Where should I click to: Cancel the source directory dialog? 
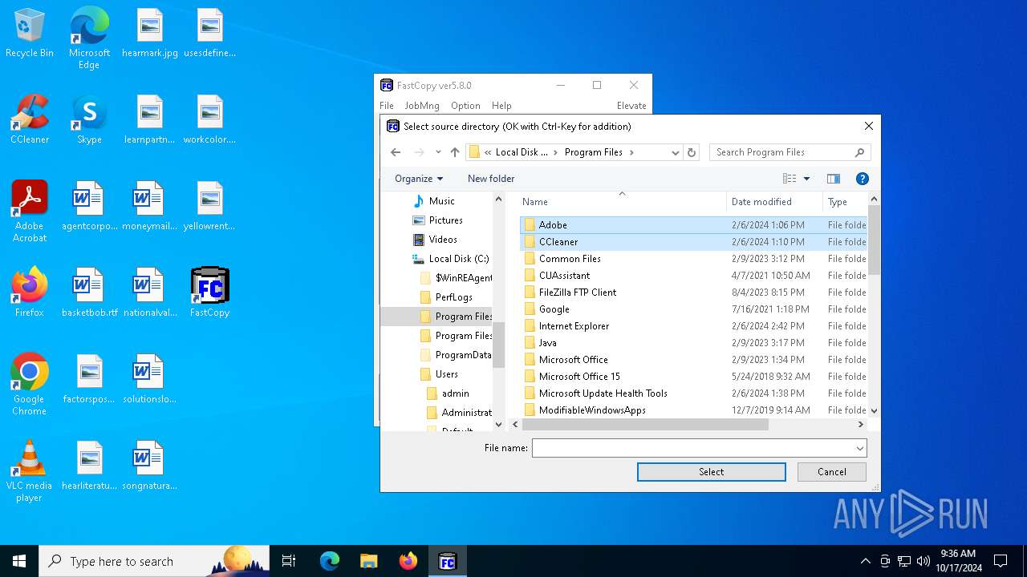click(832, 472)
